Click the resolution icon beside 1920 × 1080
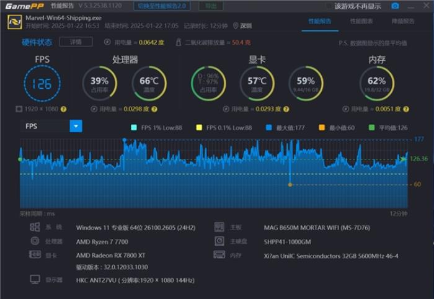Image resolution: width=434 pixels, height=299 pixels. tap(19, 109)
